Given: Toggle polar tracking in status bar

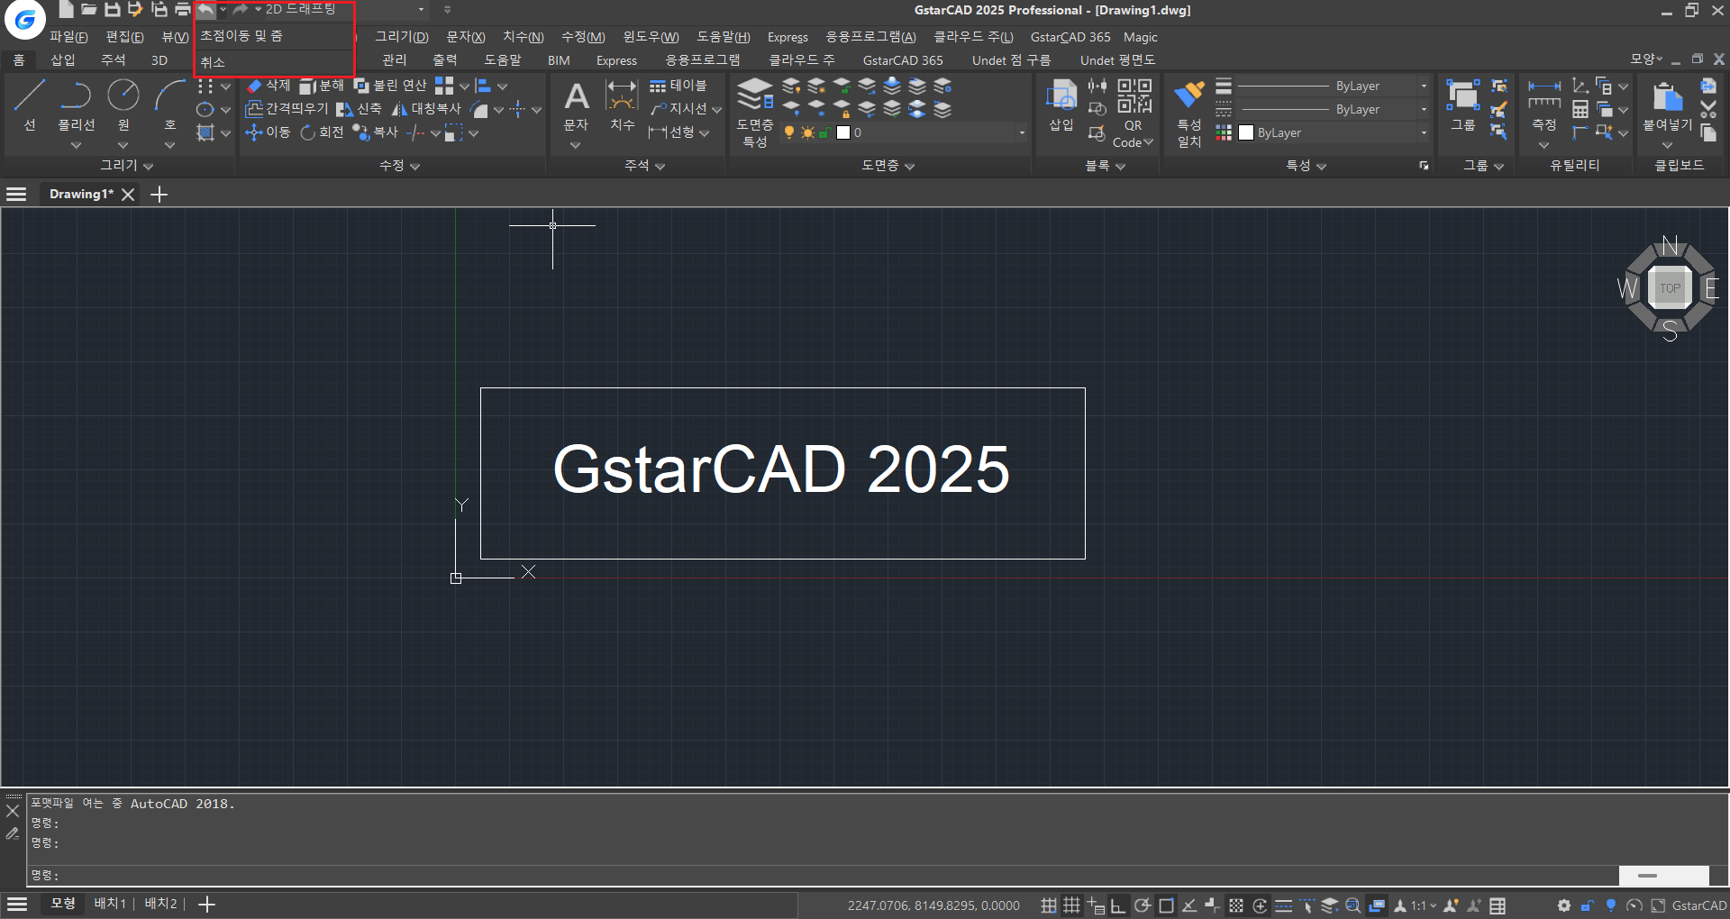Looking at the screenshot, I should [x=1143, y=905].
